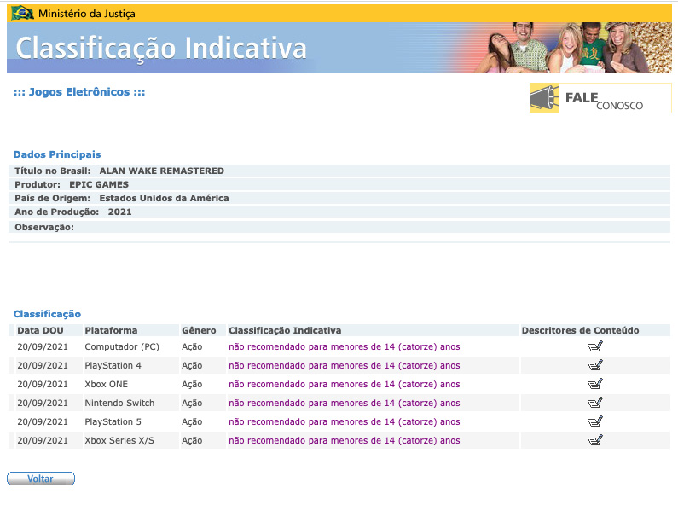Open rating link for Xbox ONE row

[x=345, y=384]
